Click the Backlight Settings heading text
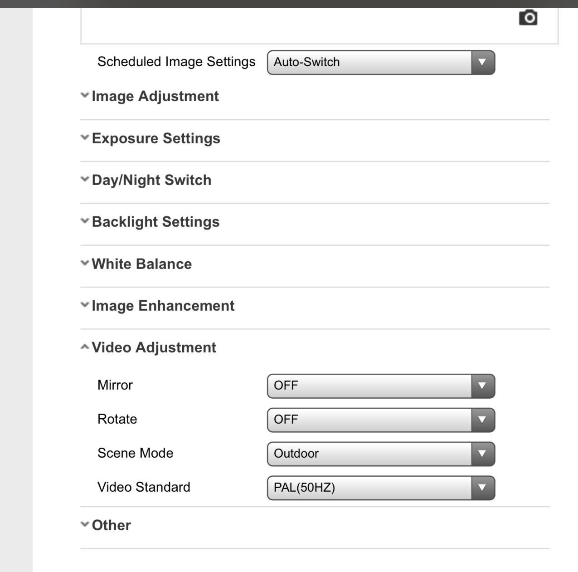The height and width of the screenshot is (572, 578). [x=155, y=222]
